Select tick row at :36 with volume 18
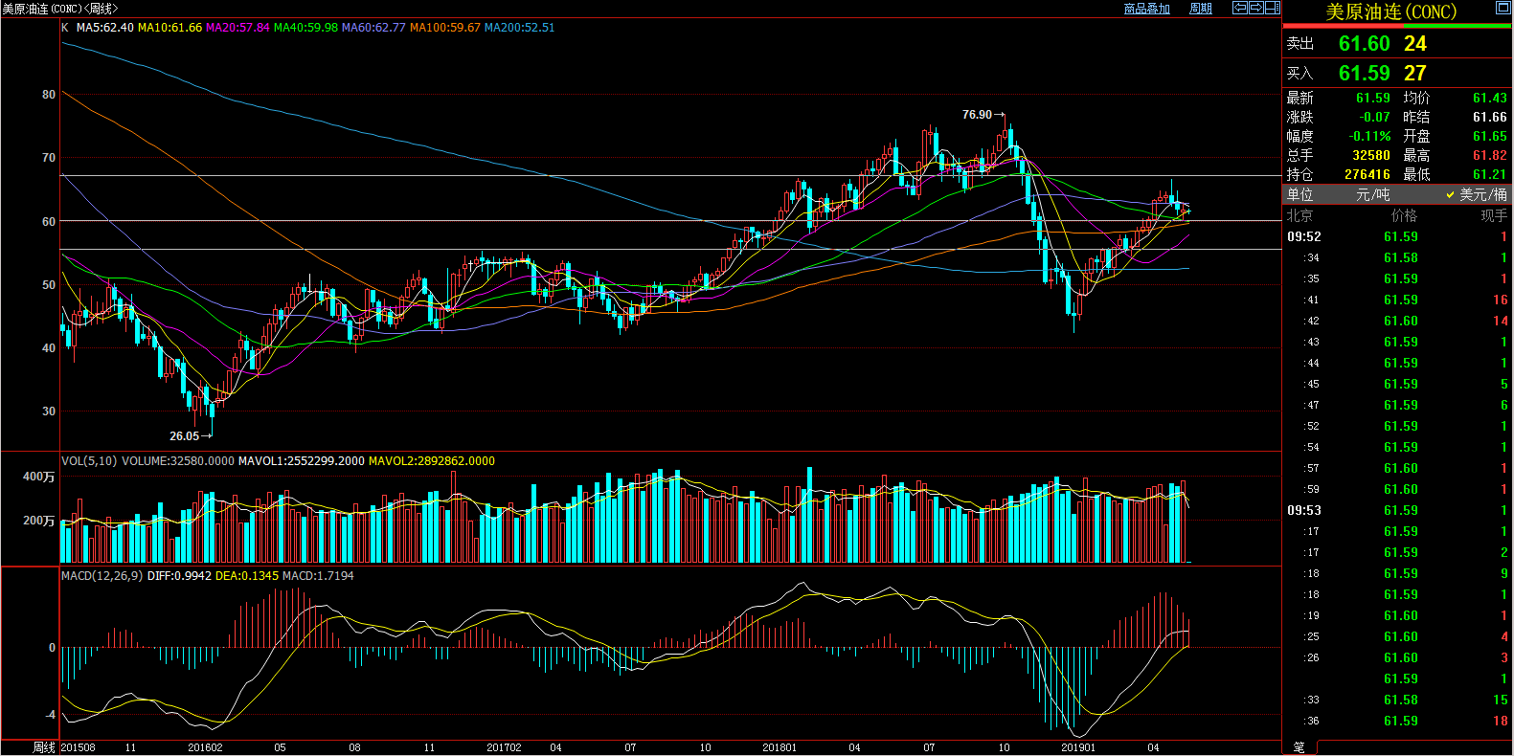Image resolution: width=1514 pixels, height=756 pixels. (1397, 721)
